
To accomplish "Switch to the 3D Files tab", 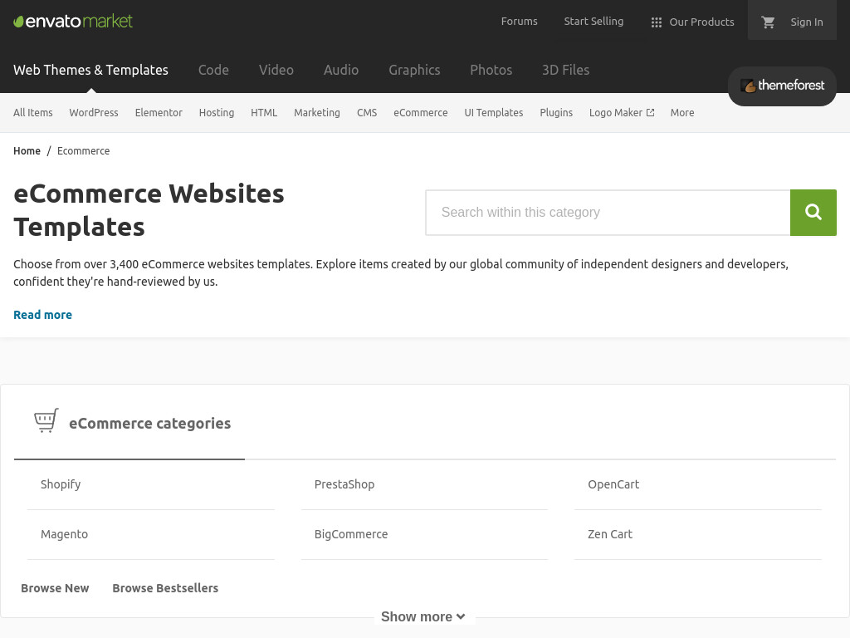I will pos(565,70).
